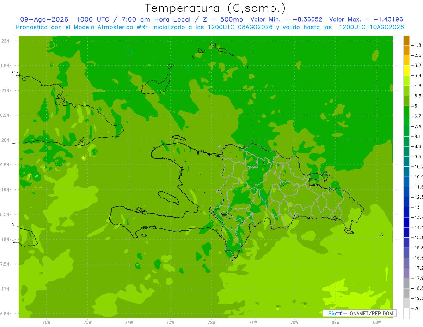Image resolution: width=423 pixels, height=327 pixels.
Task: Click the 17N latitude axis label
Action: tap(6, 289)
